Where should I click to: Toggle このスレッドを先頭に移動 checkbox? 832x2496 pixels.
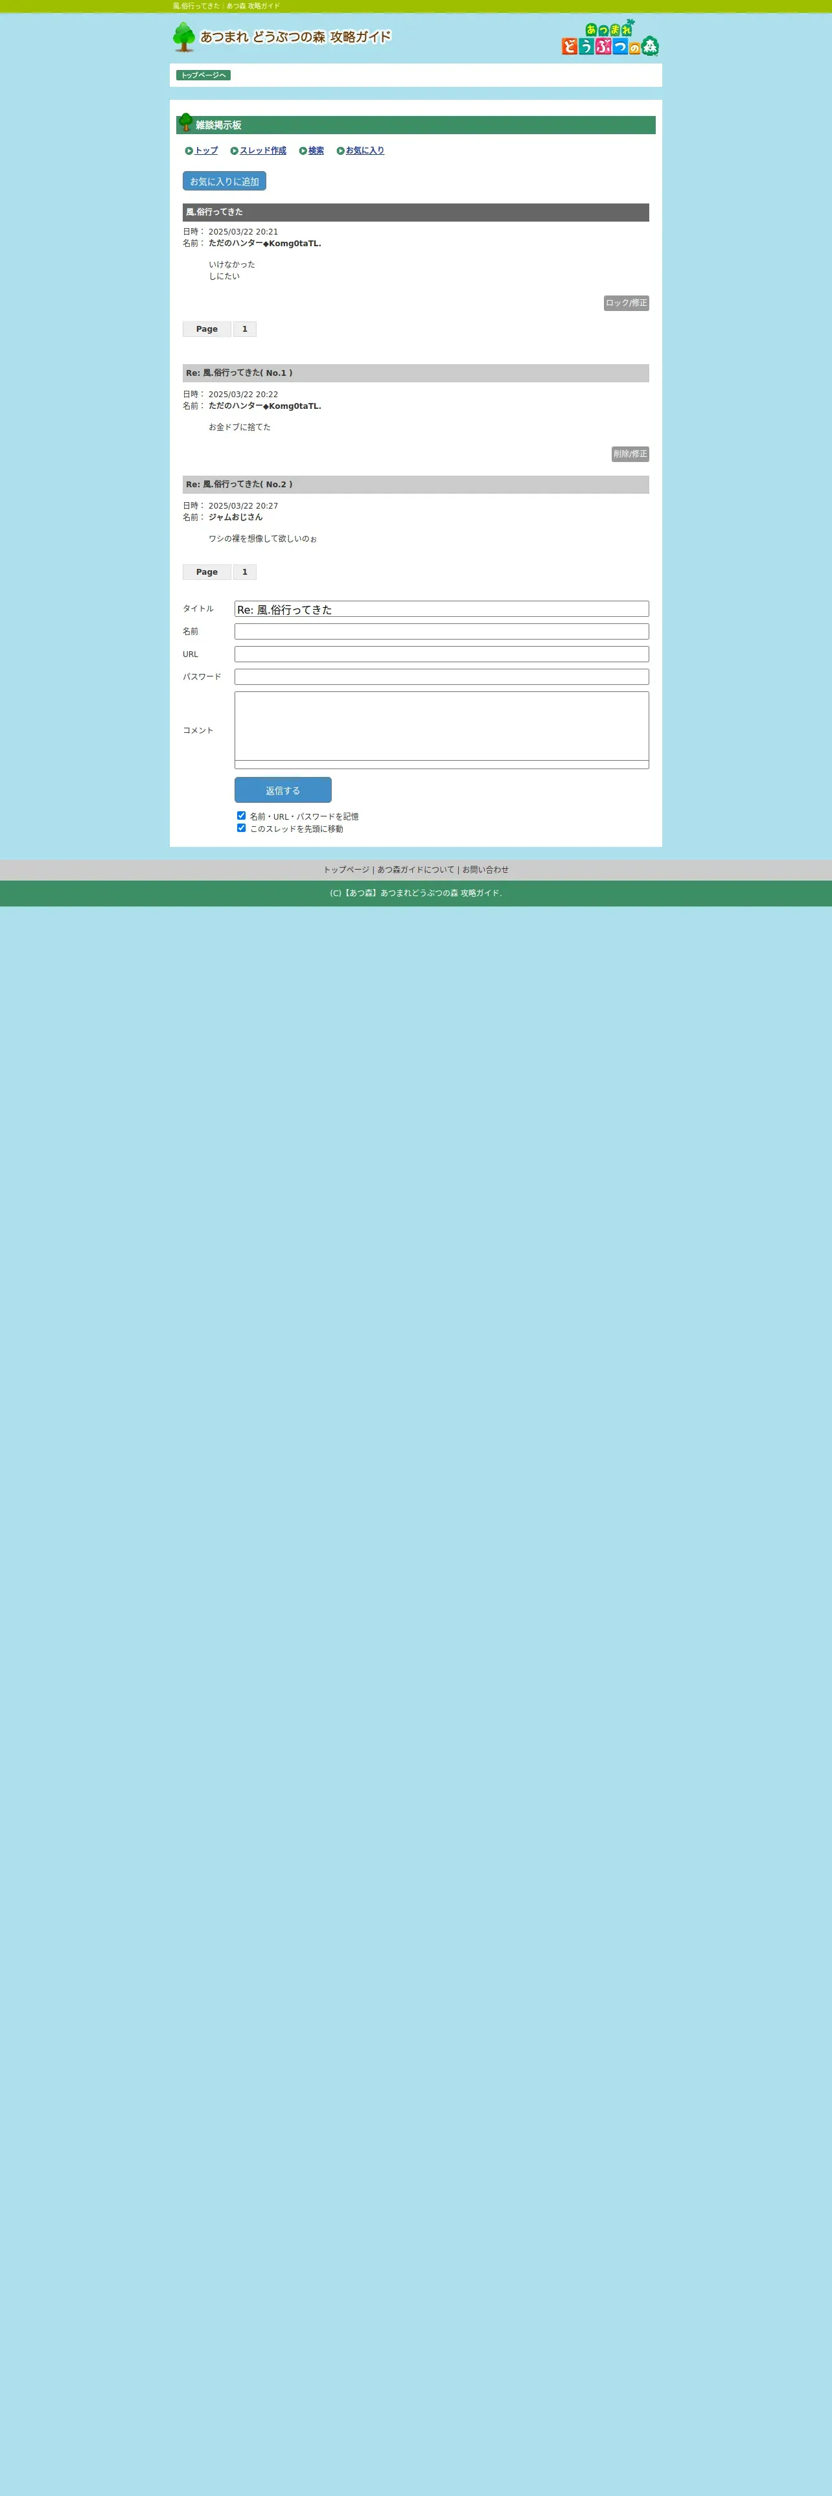tap(241, 827)
